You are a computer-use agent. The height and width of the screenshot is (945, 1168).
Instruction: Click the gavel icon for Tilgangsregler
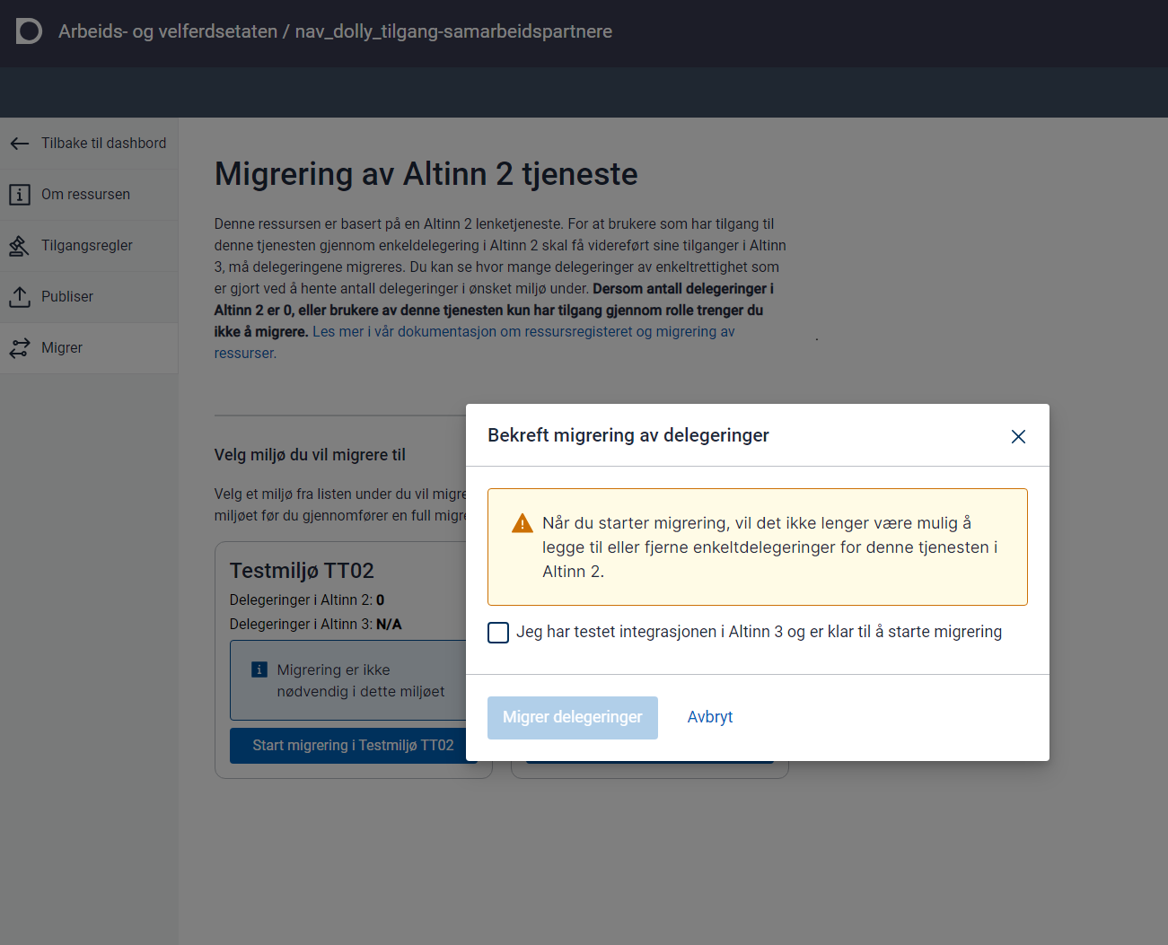click(20, 246)
